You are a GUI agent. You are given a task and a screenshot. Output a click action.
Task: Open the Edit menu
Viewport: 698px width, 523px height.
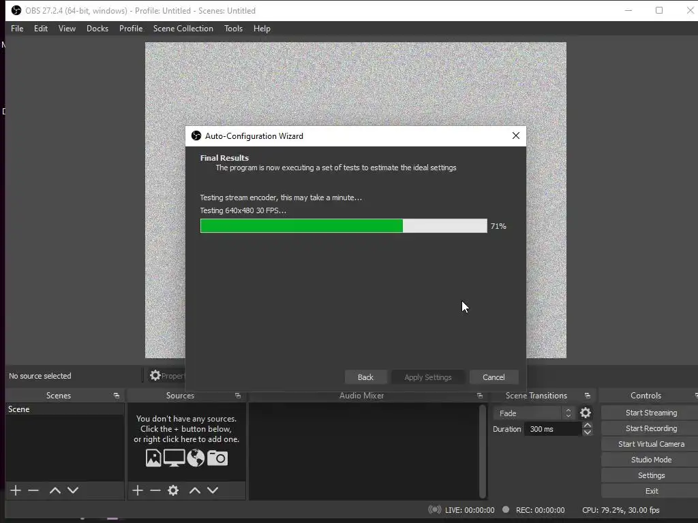(40, 29)
